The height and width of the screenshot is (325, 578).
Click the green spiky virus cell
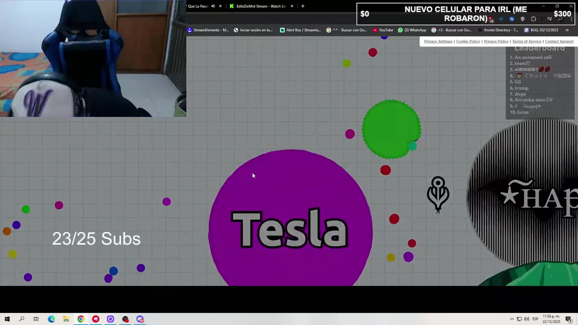coord(392,129)
